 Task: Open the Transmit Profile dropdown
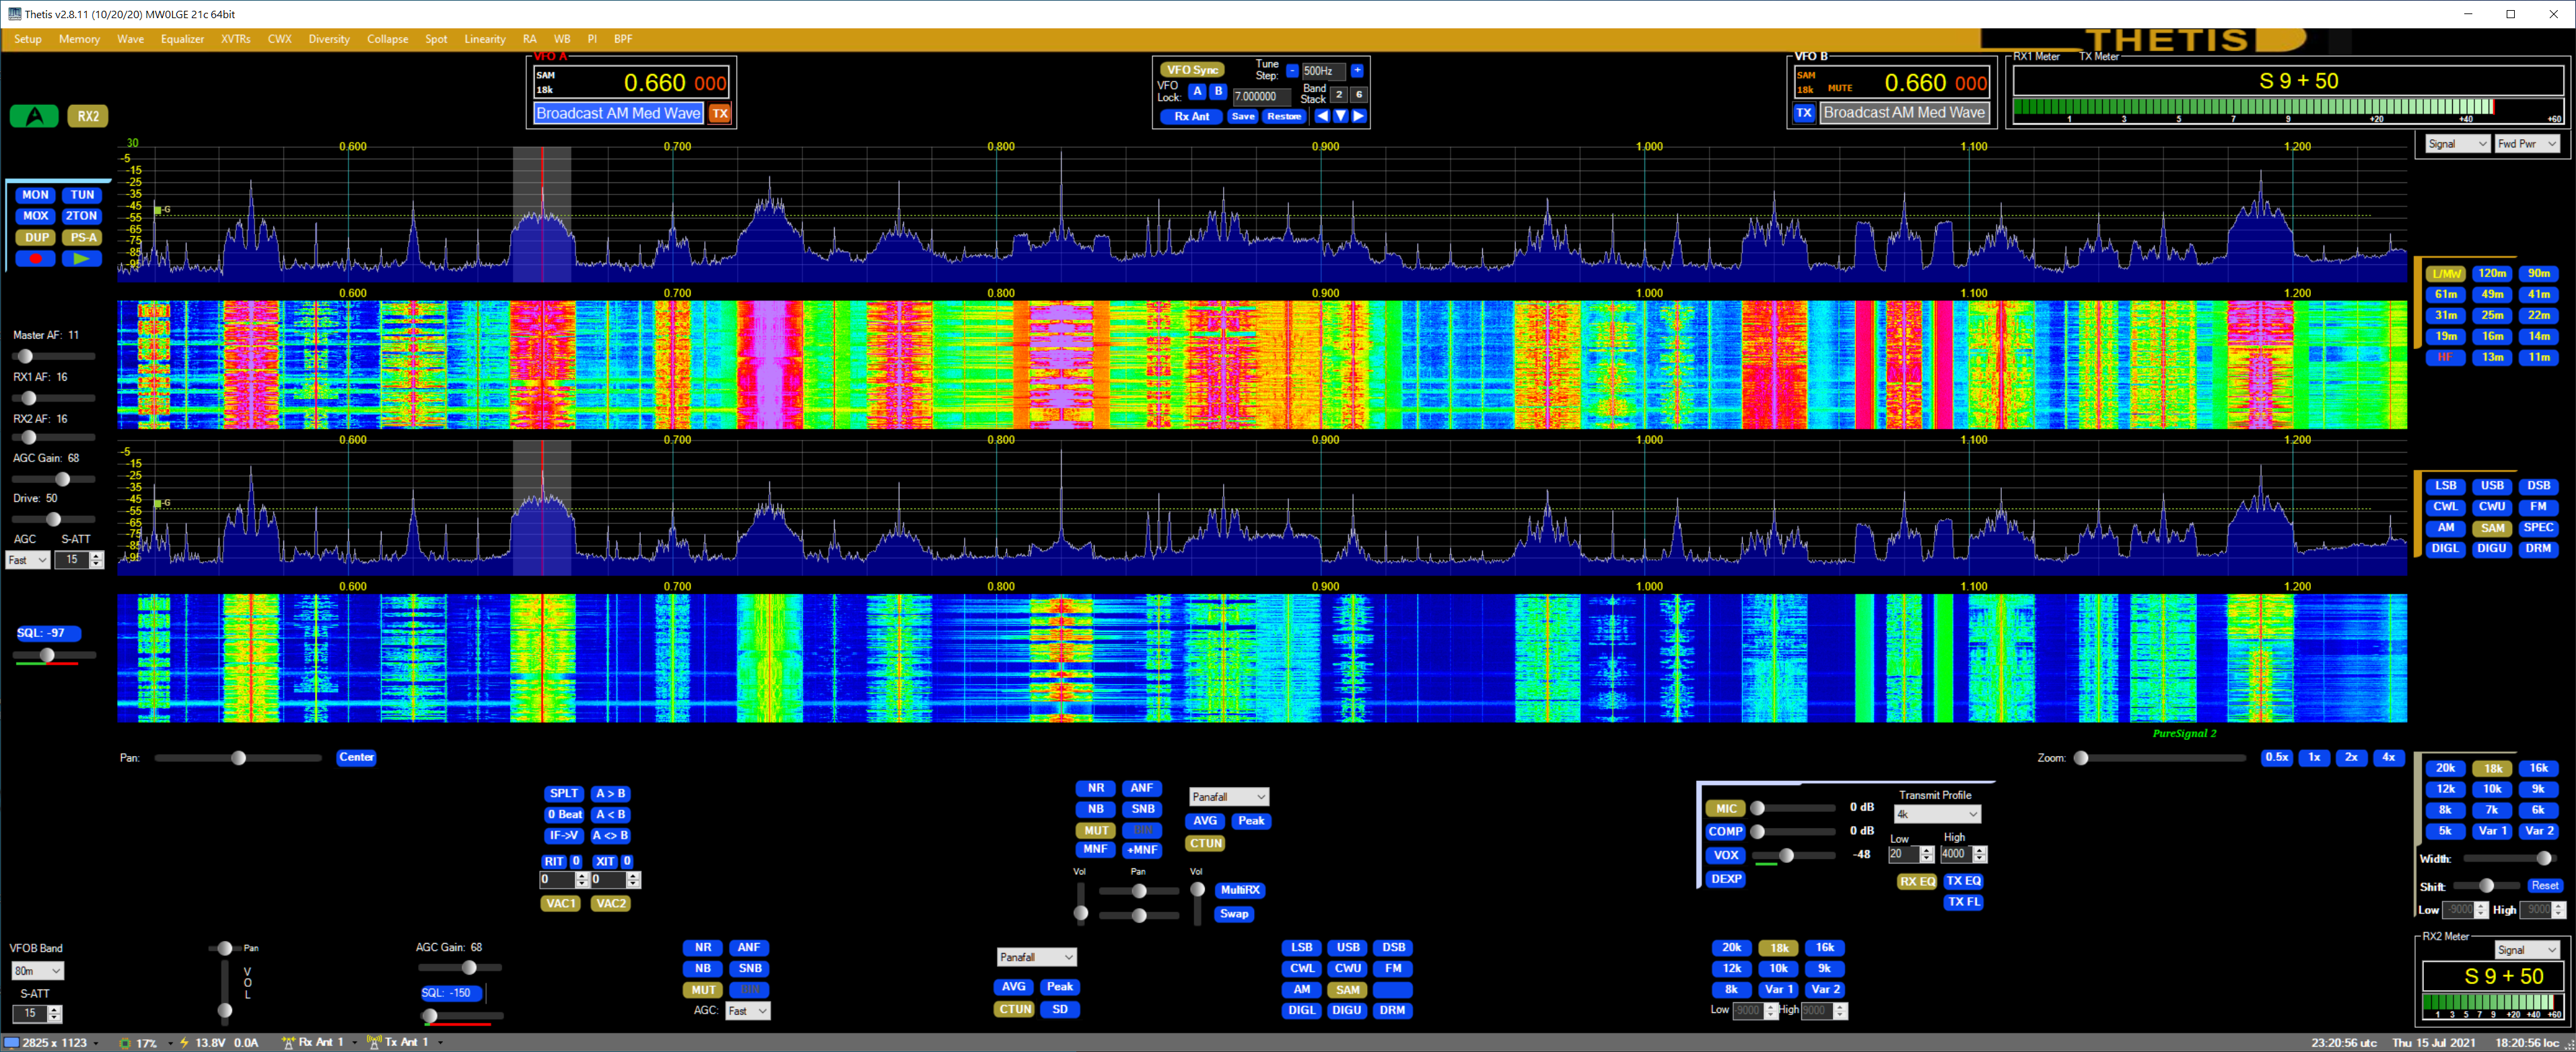[x=1937, y=815]
